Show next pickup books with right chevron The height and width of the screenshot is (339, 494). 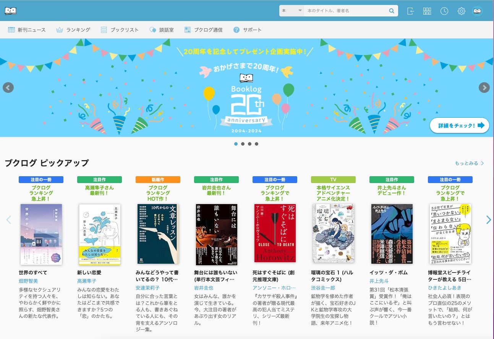pos(488,220)
